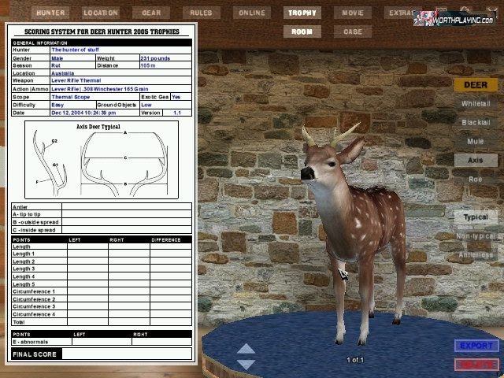Viewport: 504px width, 378px height.
Task: Open the Movie section
Action: [352, 13]
